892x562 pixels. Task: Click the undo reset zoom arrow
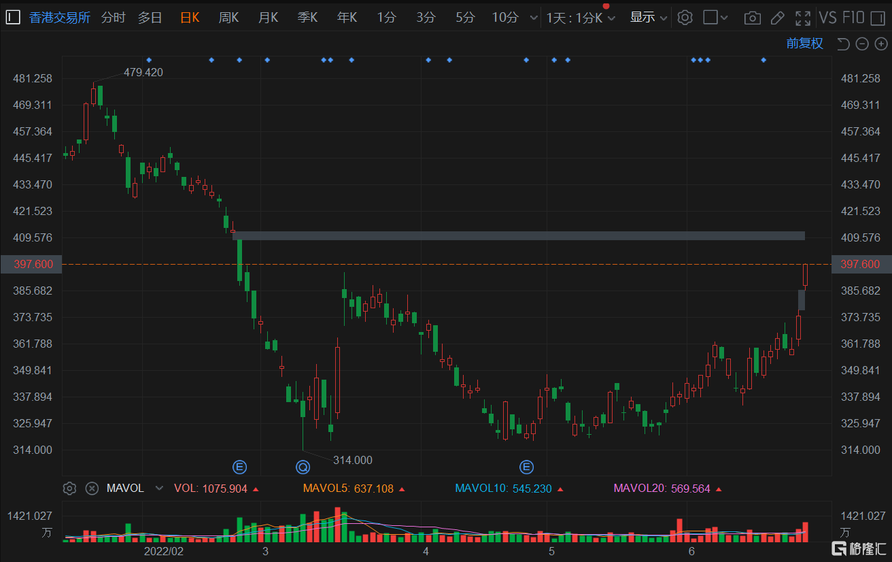coord(843,44)
